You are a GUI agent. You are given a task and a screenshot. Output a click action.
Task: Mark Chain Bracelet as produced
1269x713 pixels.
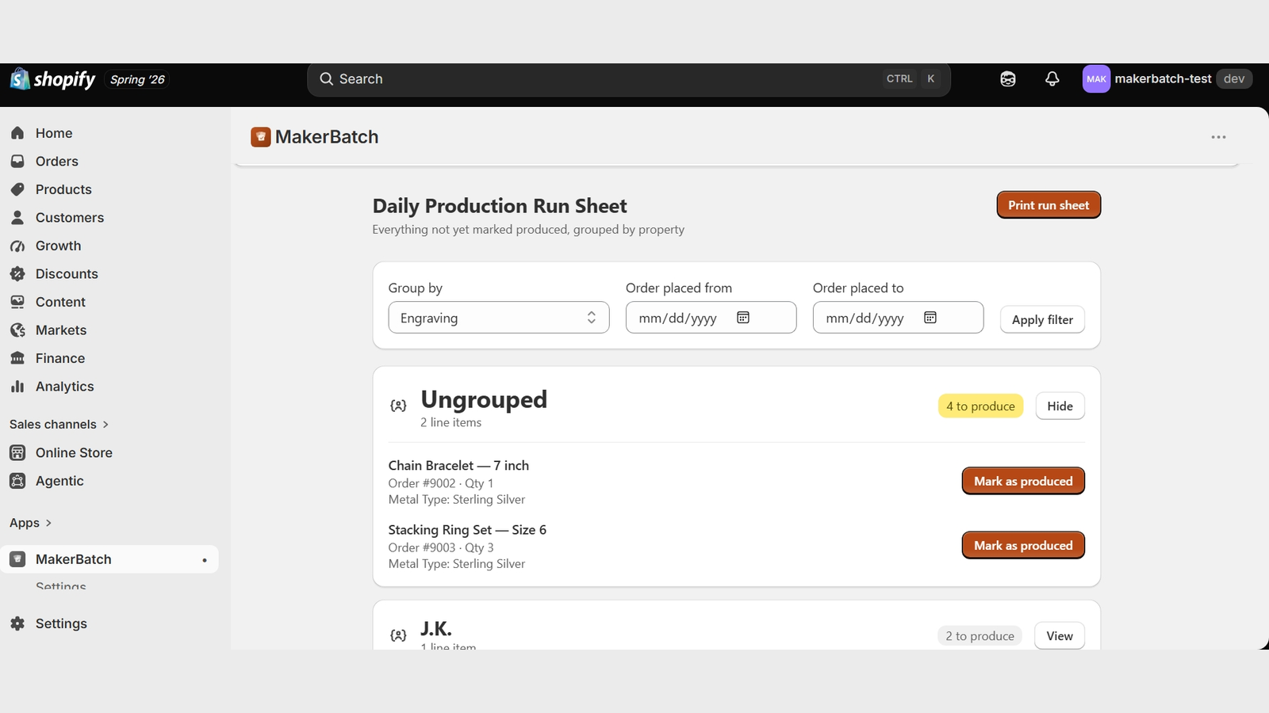tap(1023, 481)
